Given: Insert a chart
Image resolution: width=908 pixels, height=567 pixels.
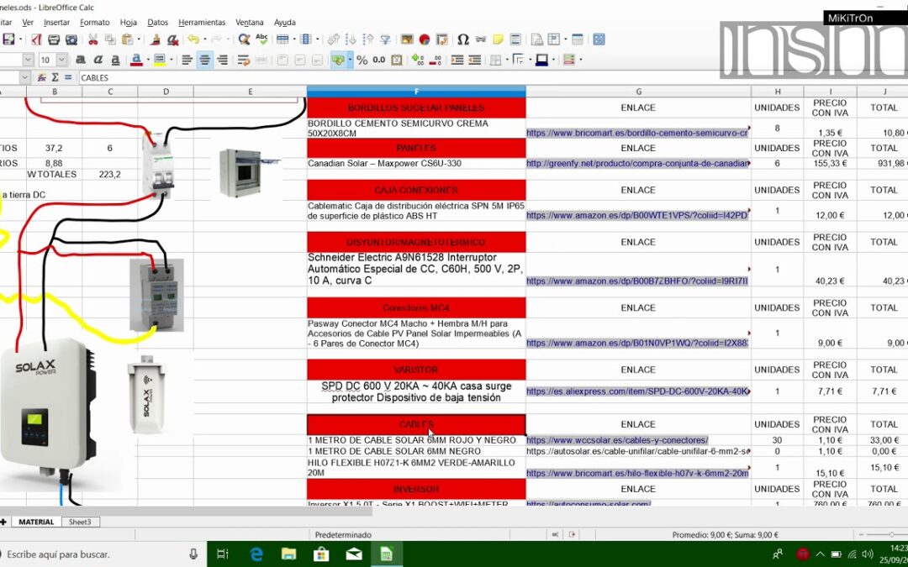Looking at the screenshot, I should (x=425, y=39).
